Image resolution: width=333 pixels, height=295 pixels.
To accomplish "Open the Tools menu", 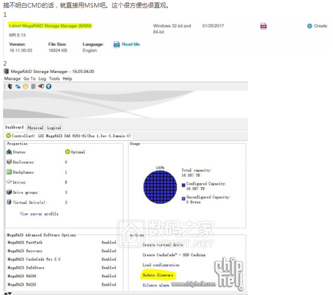I will click(x=54, y=79).
